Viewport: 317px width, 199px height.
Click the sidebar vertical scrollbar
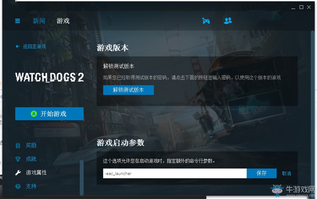(x=82, y=178)
